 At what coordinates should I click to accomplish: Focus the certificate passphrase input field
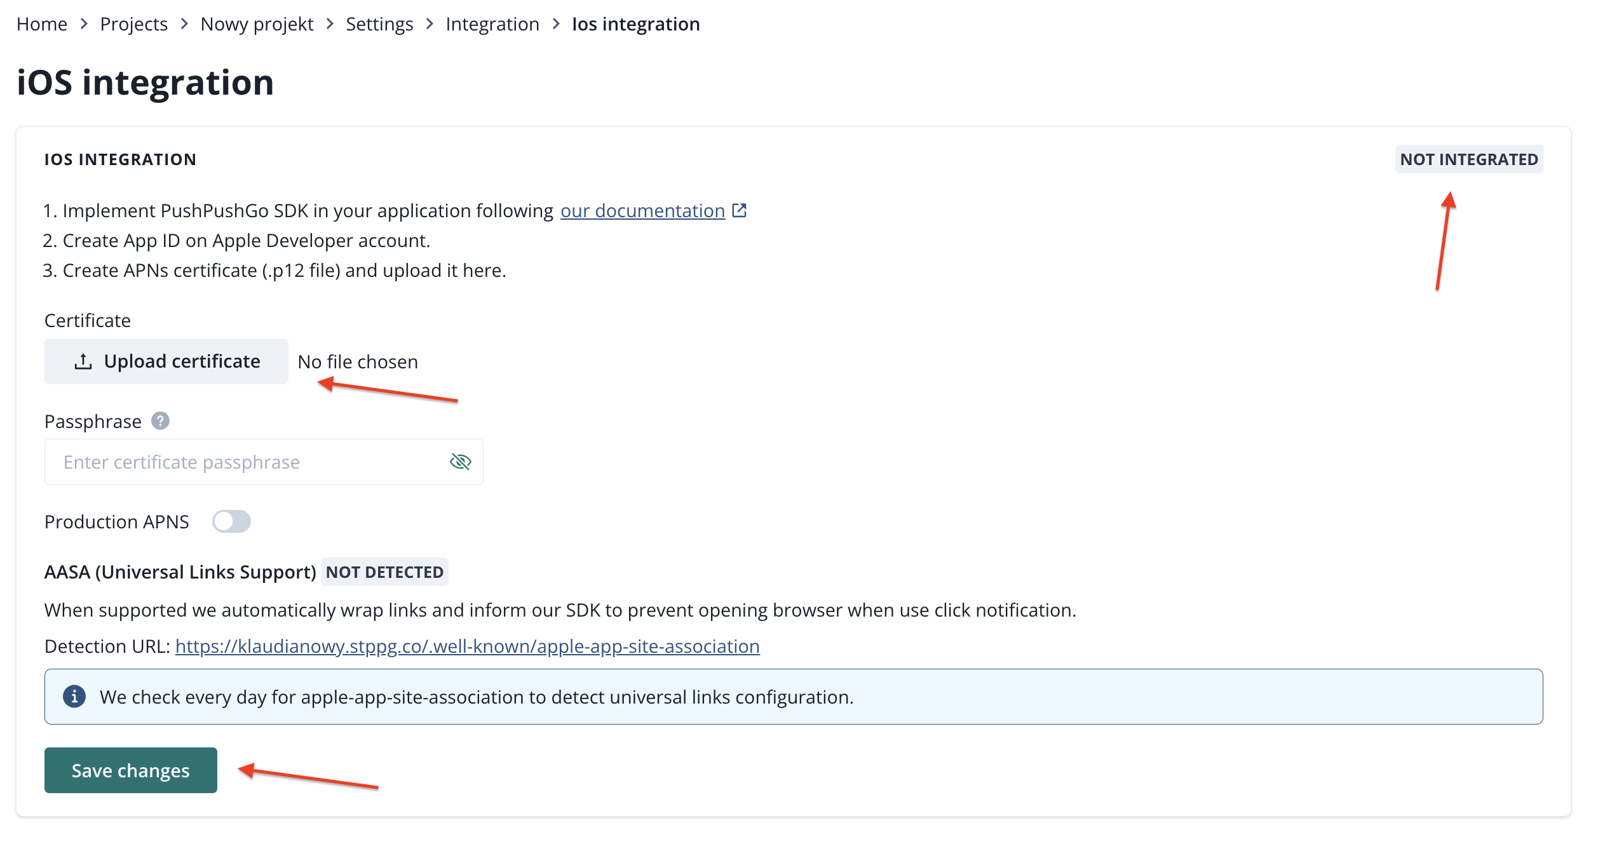coord(248,462)
